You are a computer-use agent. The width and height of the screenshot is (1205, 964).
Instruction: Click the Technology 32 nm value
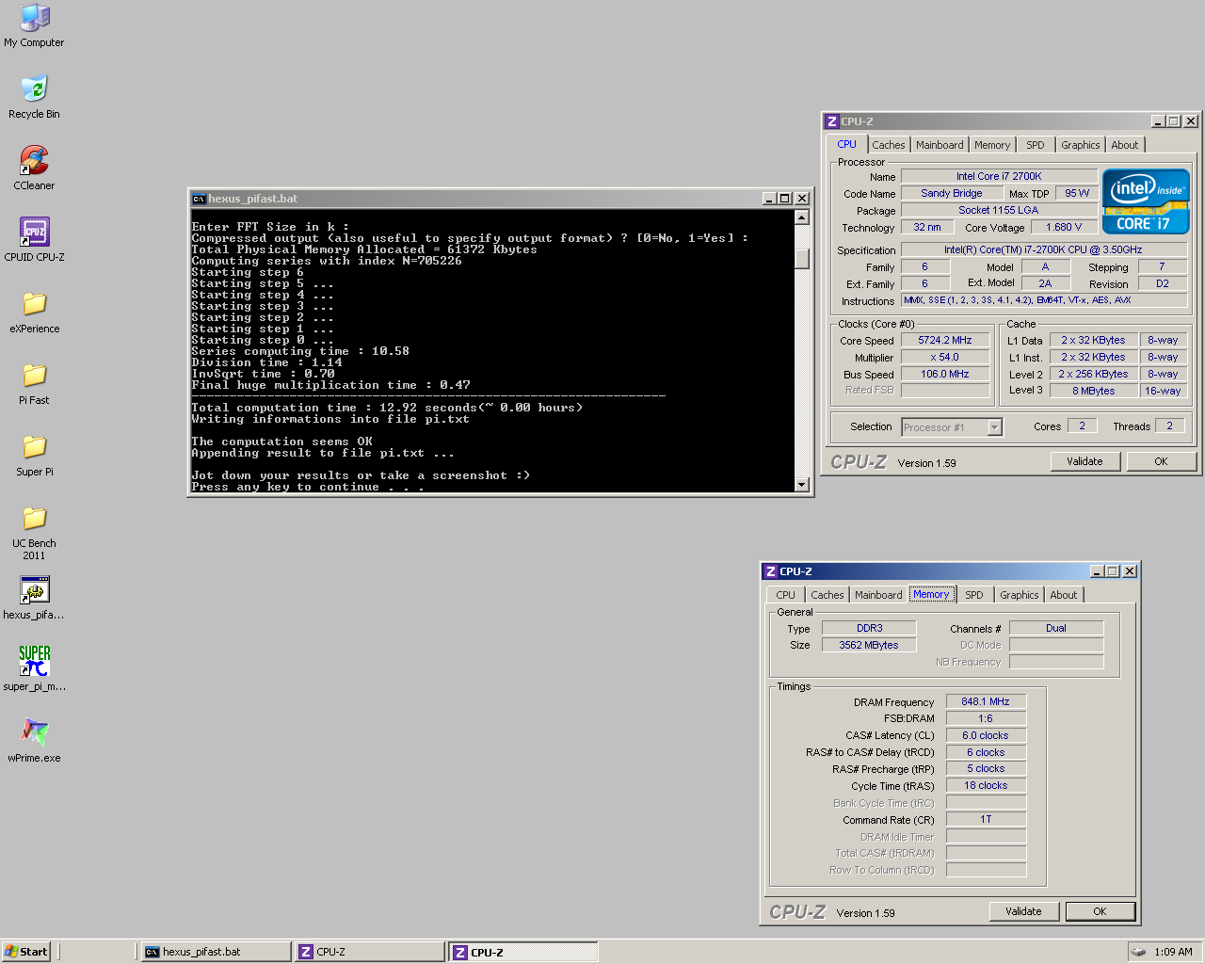tap(927, 227)
